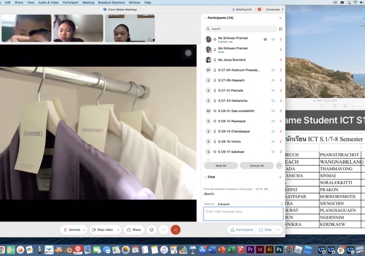365x256 pixels.
Task: Click the sharing icon on the Cohost row
Action: (265, 39)
